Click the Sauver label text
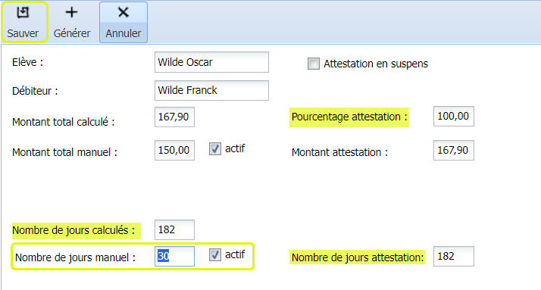Viewport: 541px width, 290px height. coord(23,33)
